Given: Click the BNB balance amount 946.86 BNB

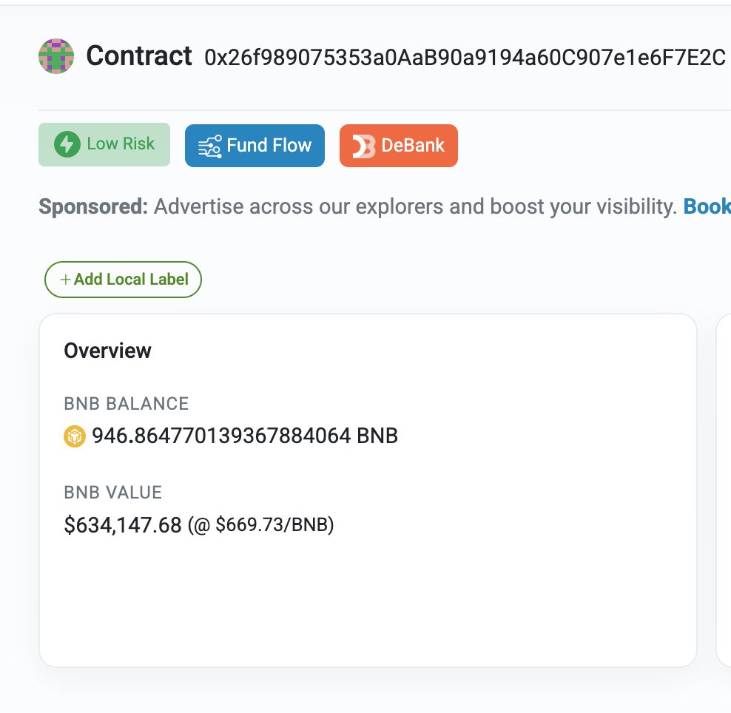Looking at the screenshot, I should click(x=245, y=436).
